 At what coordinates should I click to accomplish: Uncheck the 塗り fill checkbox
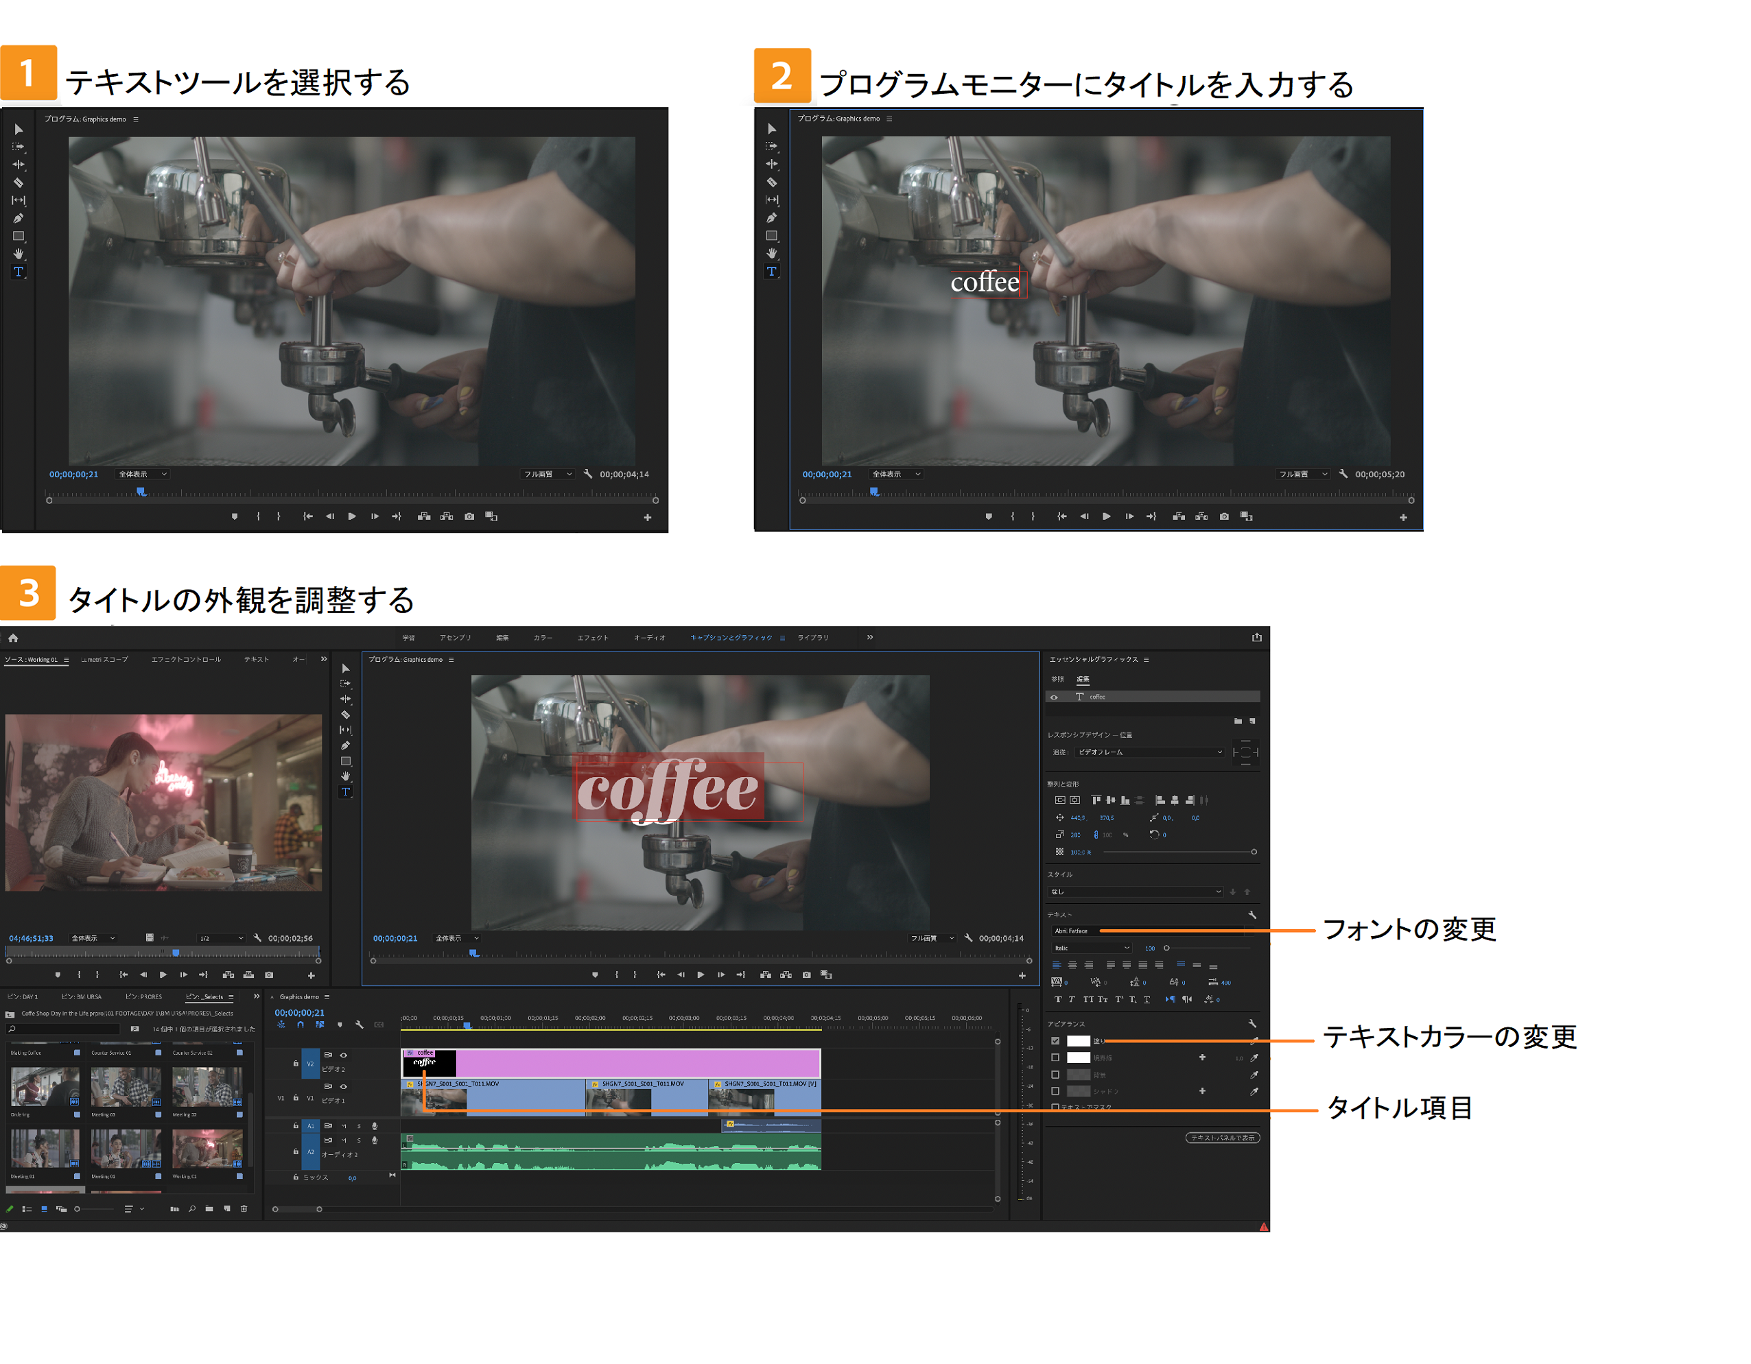[1055, 1041]
